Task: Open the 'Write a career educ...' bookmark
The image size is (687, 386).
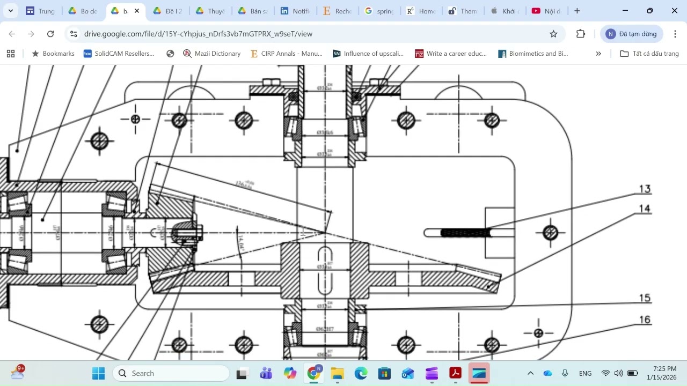Action: [x=451, y=54]
